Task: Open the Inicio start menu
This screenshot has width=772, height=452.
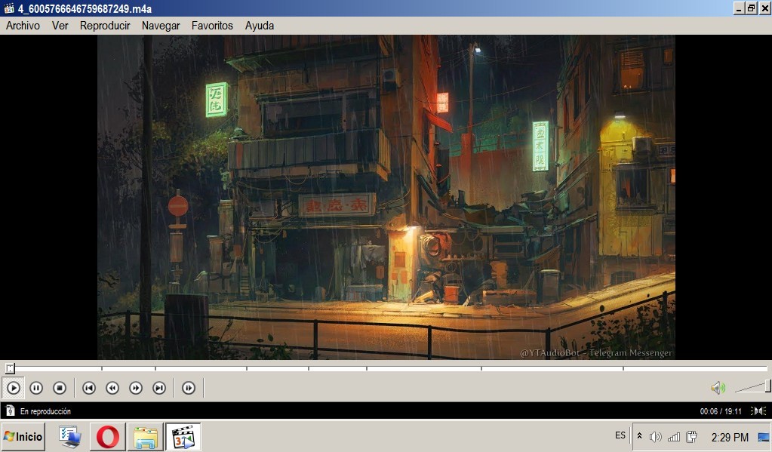Action: pyautogui.click(x=23, y=437)
